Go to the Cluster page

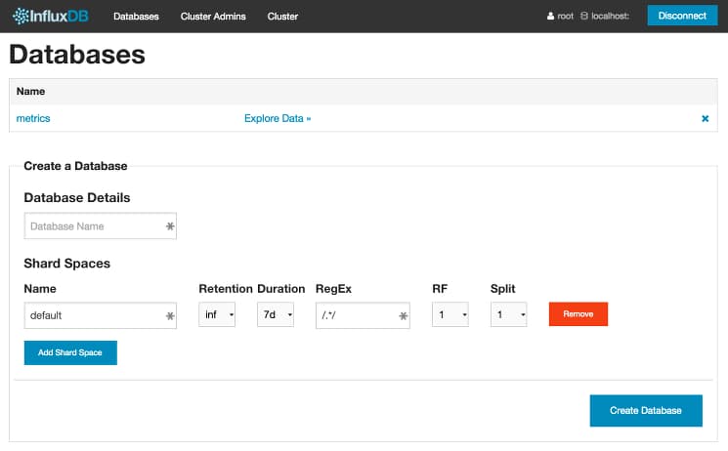[282, 17]
